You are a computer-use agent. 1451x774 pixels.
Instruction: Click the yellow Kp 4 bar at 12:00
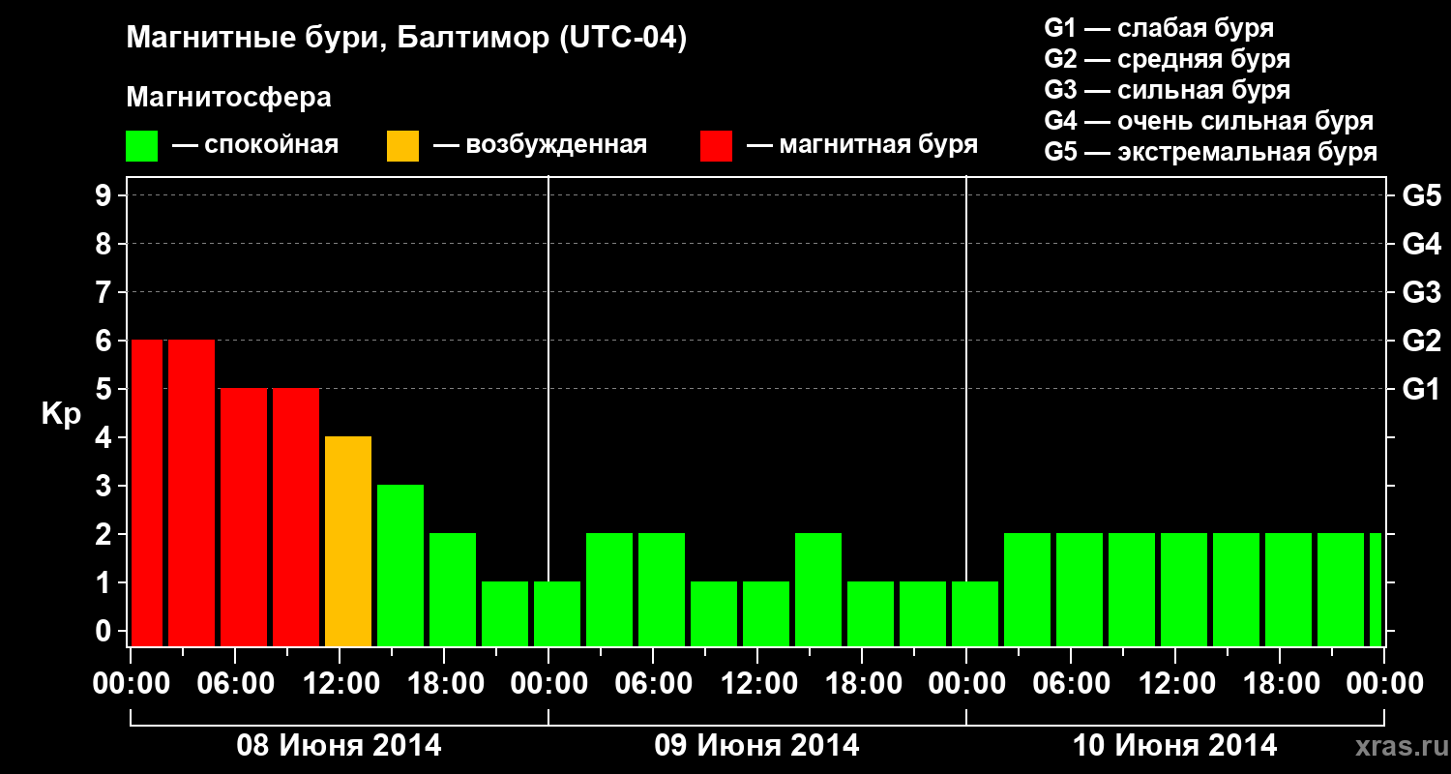(348, 542)
